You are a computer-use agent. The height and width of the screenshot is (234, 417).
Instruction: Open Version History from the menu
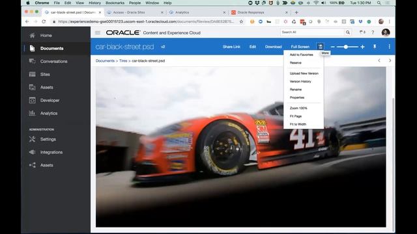point(300,81)
